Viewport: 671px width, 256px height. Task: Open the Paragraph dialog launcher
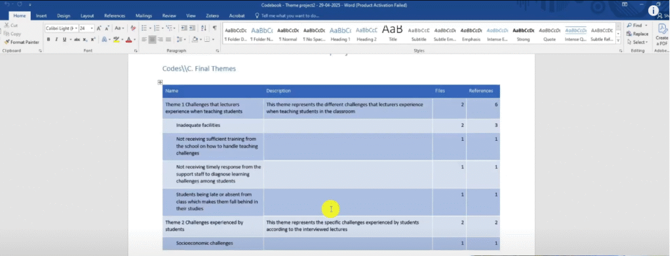(218, 51)
